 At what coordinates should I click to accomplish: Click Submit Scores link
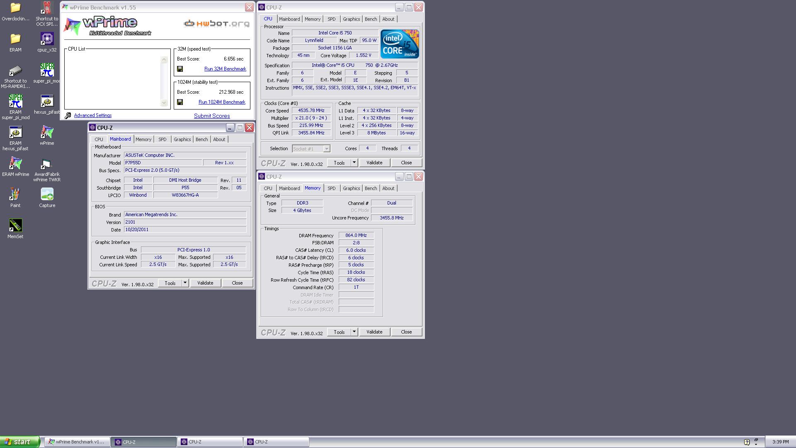(x=212, y=116)
